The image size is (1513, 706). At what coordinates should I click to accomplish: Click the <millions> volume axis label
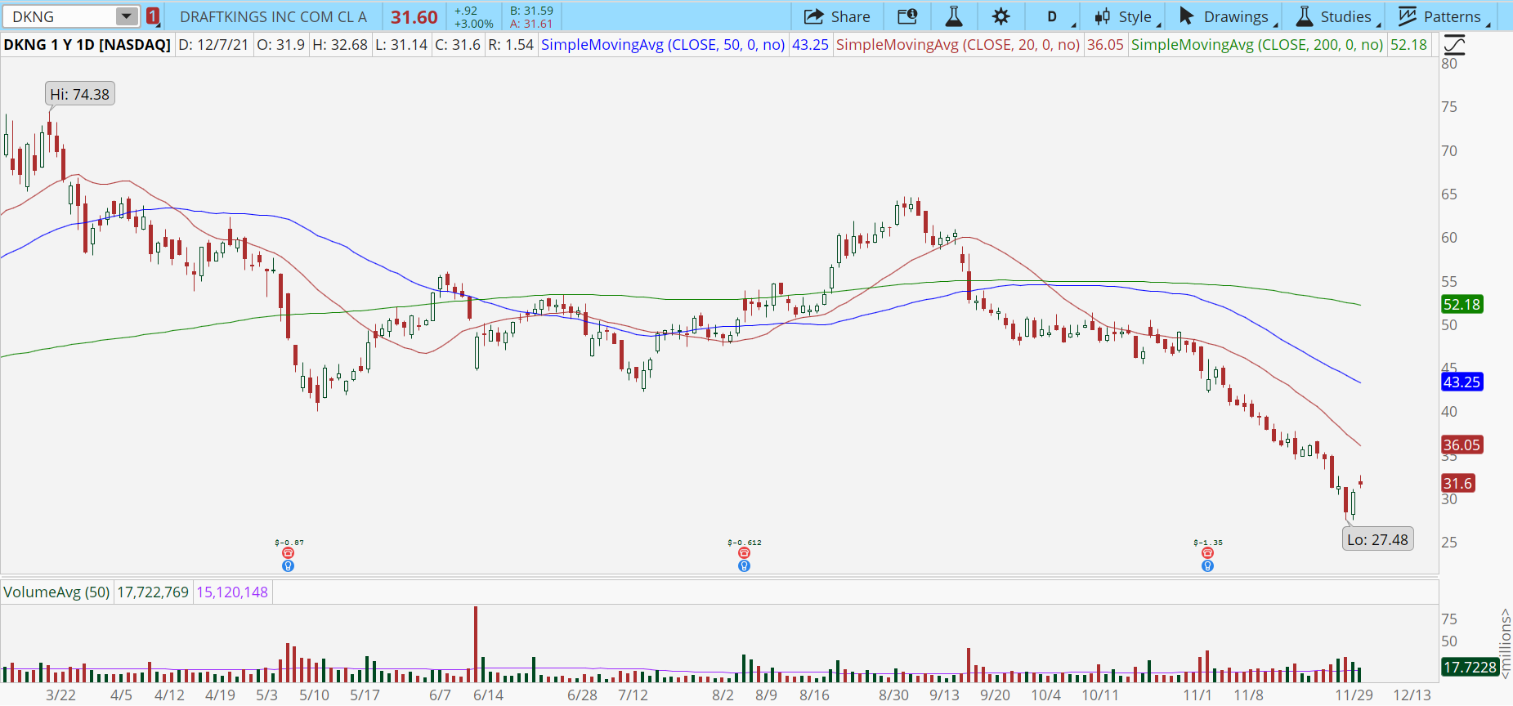coord(1505,644)
